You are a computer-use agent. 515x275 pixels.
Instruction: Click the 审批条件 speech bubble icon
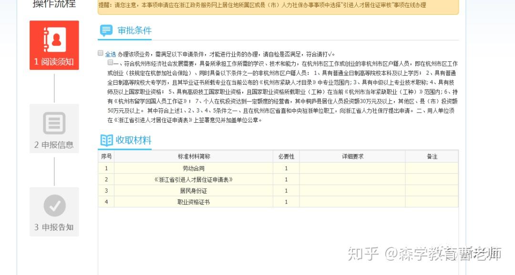[106, 30]
